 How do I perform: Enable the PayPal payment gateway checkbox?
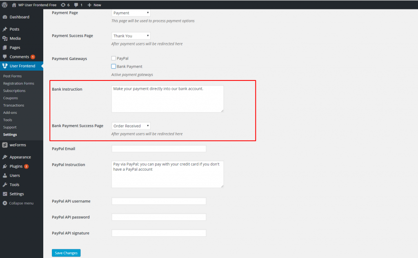[113, 58]
